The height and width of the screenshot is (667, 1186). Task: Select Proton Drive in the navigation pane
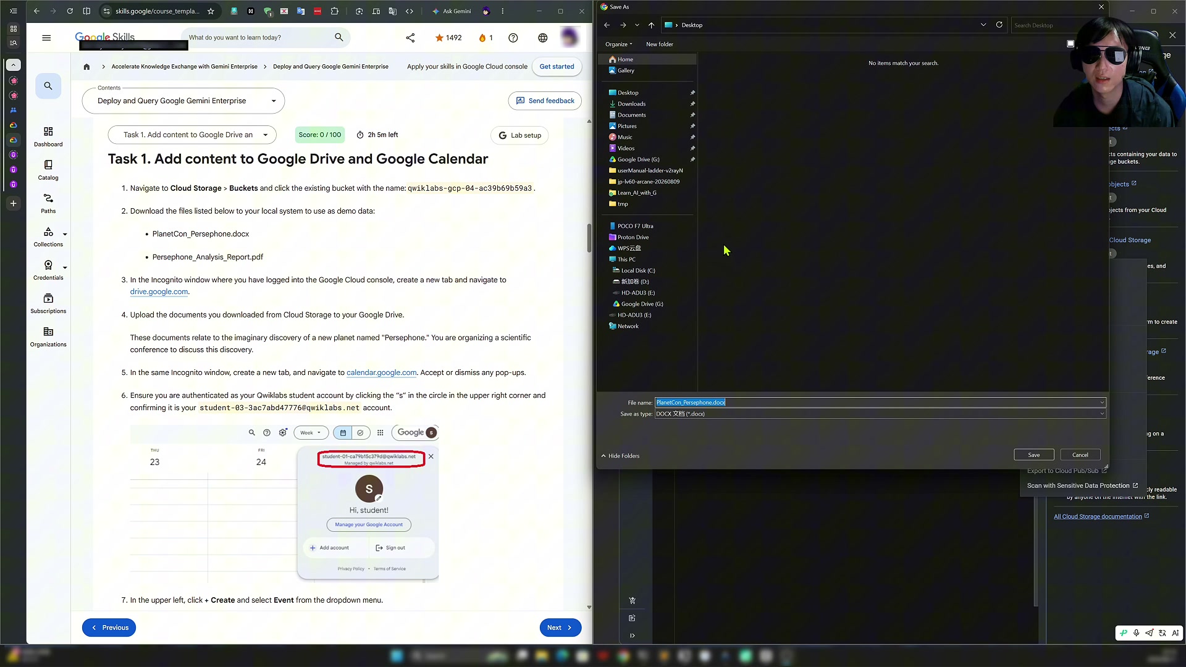pos(647,237)
